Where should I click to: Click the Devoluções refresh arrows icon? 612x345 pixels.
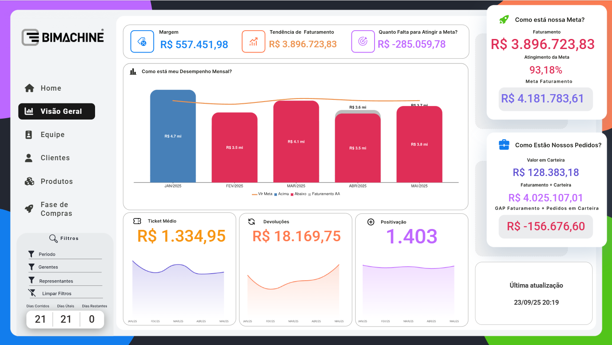(x=251, y=222)
